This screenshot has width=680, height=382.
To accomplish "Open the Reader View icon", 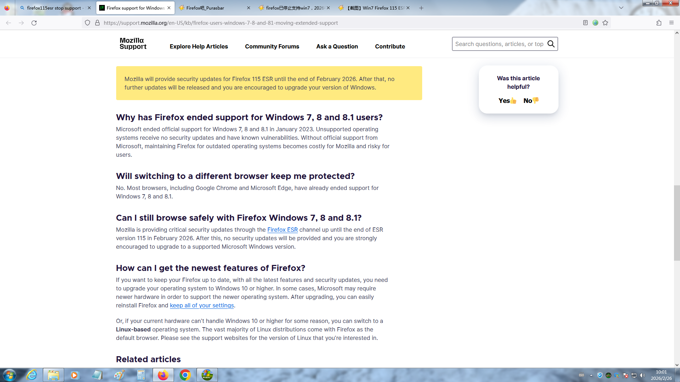I will click(x=585, y=23).
